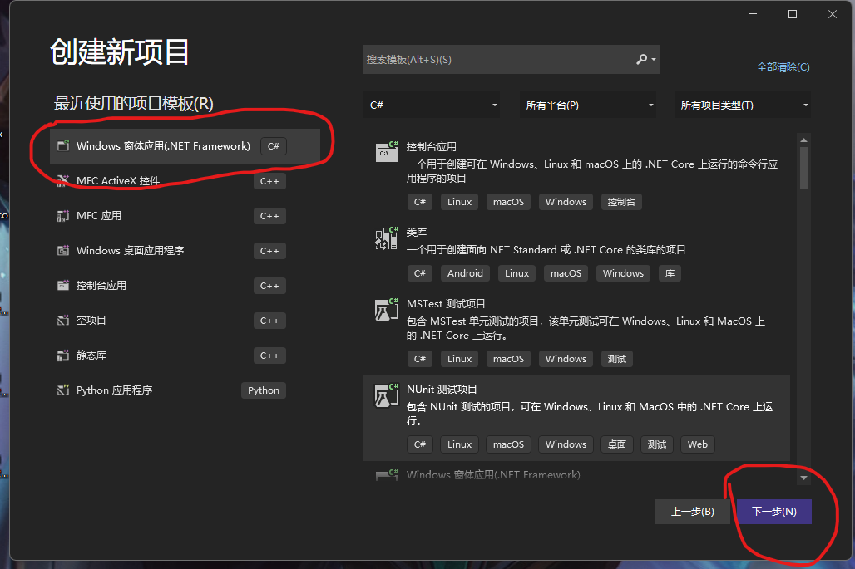
Task: Select the MFC ActiveX 控件 recent template
Action: tap(185, 181)
